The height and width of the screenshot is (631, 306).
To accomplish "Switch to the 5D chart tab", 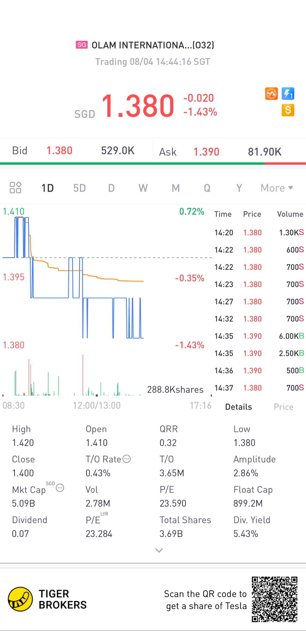I will [79, 188].
